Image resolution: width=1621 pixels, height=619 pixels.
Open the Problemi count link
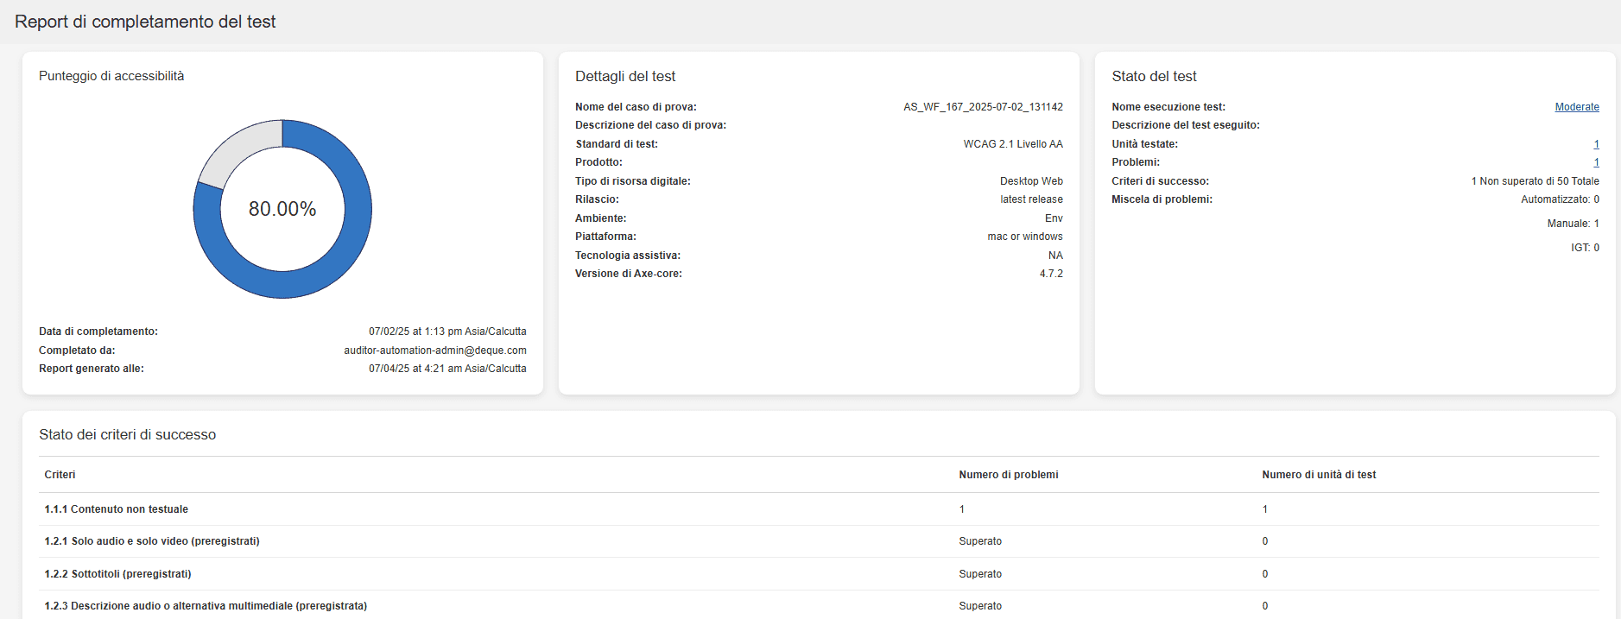click(x=1596, y=162)
